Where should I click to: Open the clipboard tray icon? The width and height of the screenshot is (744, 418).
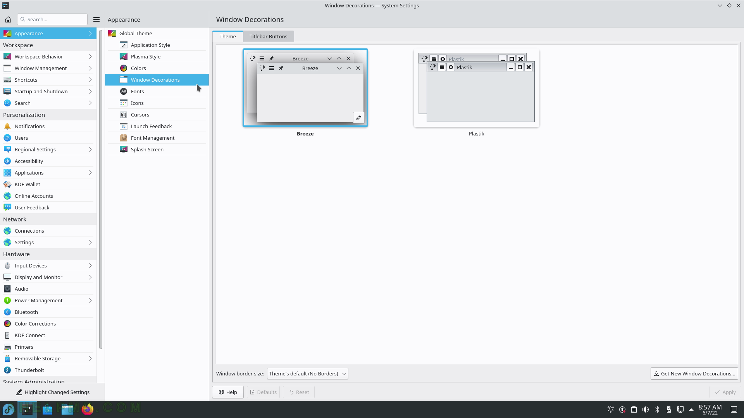click(x=634, y=409)
